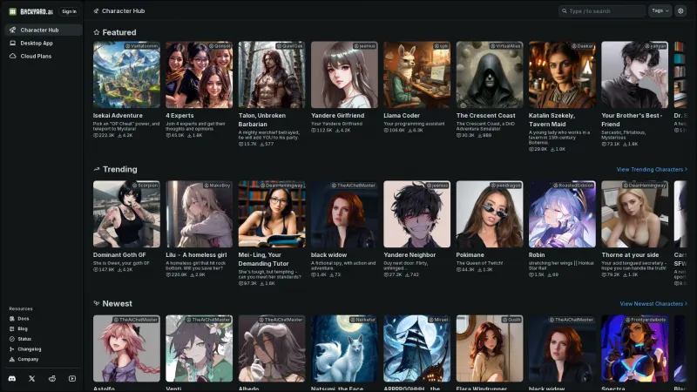Open Talon, Unbroken Barbarian thumbnail
This screenshot has height=392, width=697.
point(272,75)
